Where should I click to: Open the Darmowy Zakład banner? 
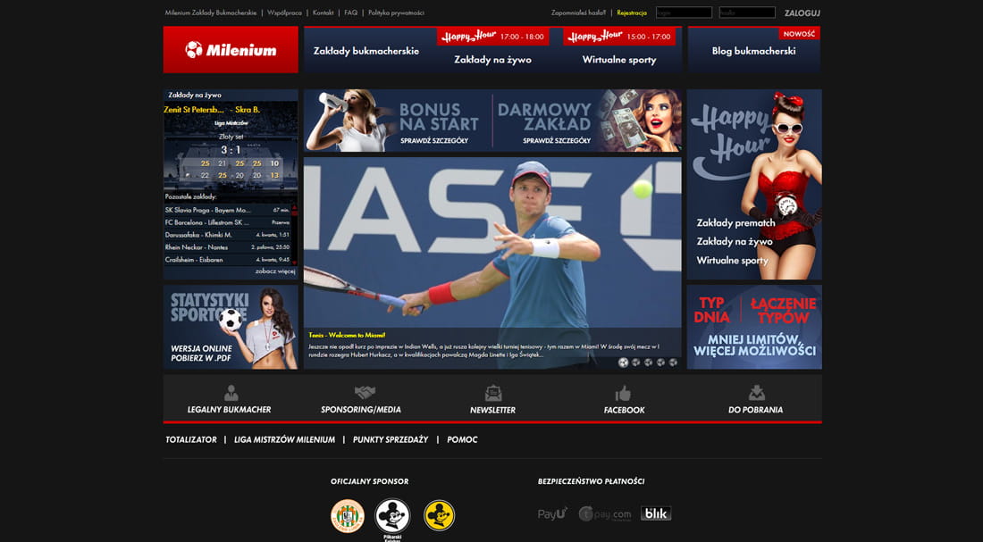click(587, 121)
